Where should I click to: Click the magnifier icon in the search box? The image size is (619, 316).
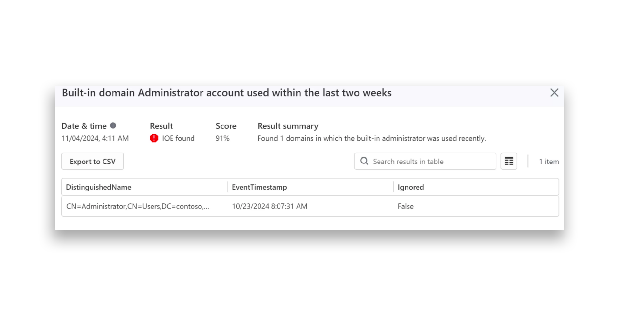[x=364, y=161]
